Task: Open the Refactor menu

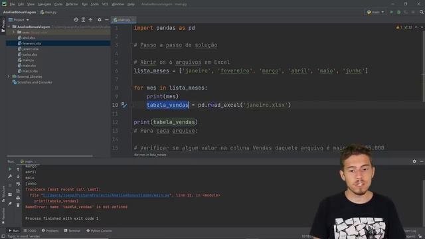Action: (x=72, y=5)
